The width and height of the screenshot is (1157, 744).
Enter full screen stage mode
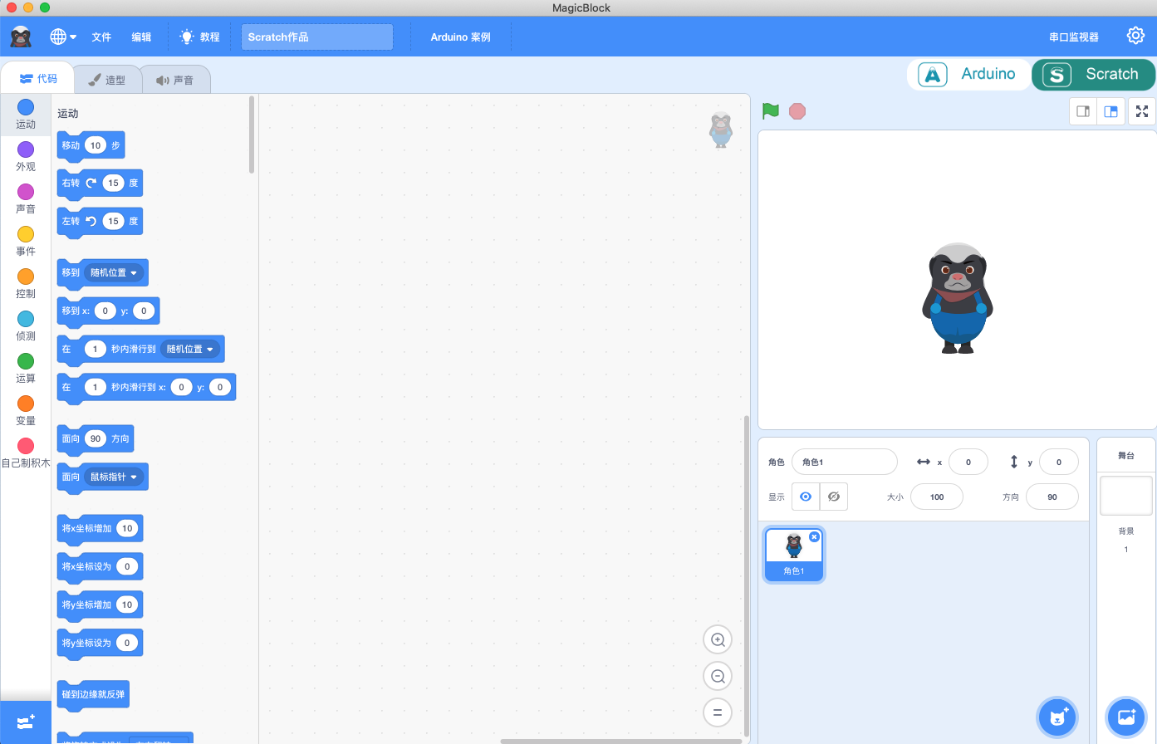(x=1142, y=111)
